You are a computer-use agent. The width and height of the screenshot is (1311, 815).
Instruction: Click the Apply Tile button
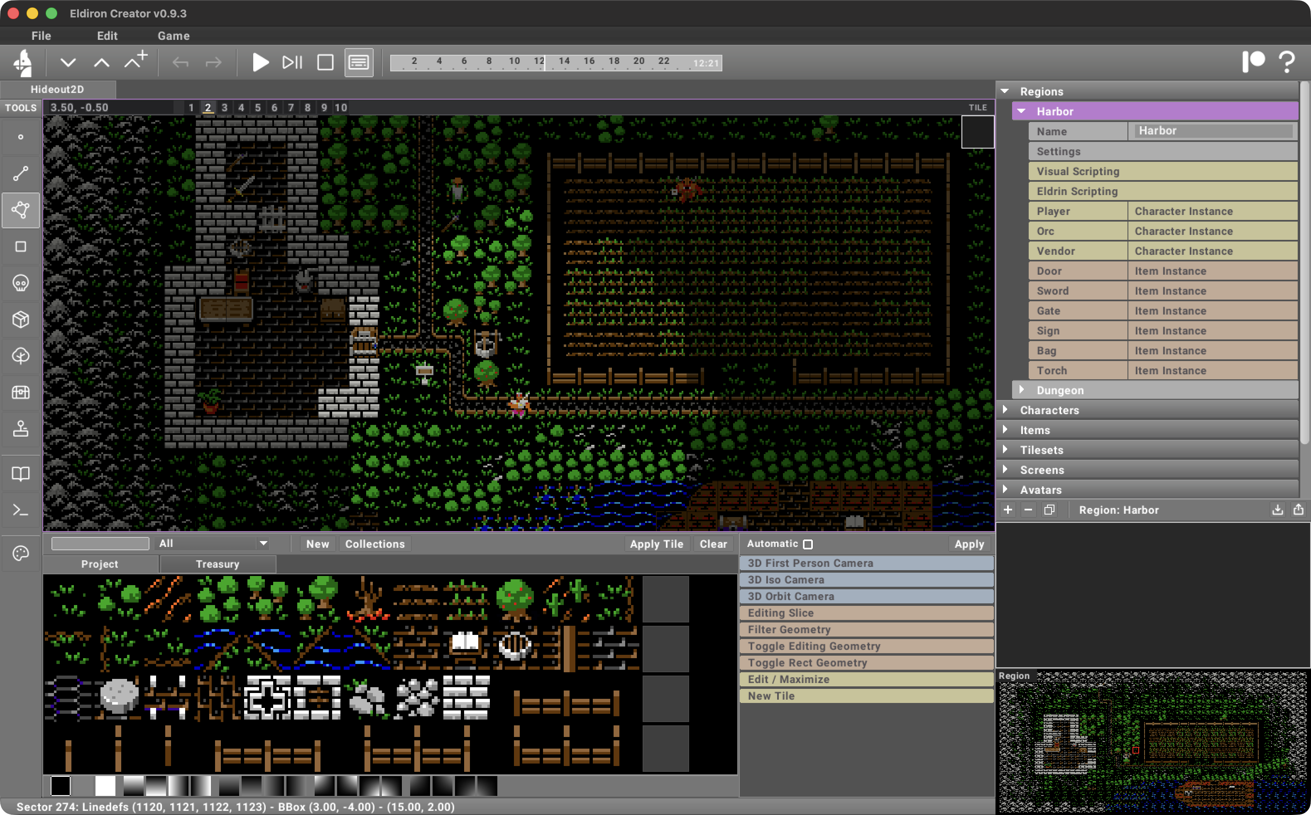pos(656,544)
